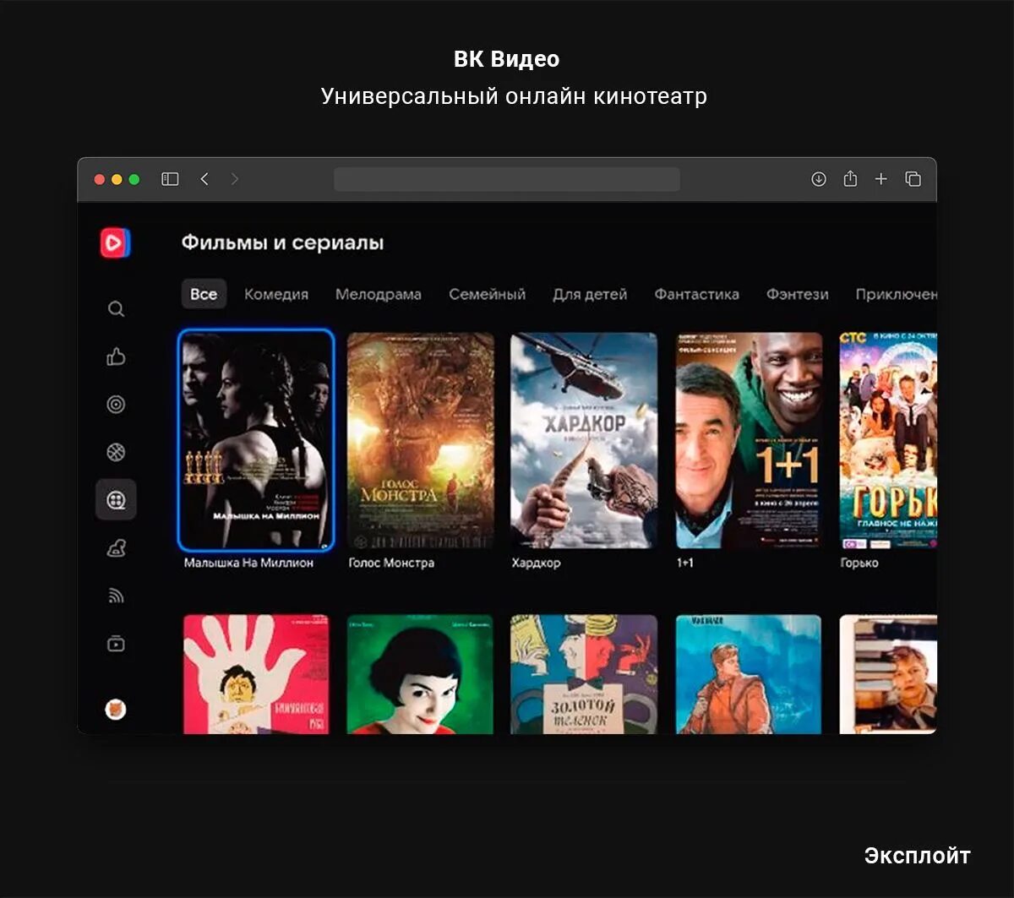Screen dimensions: 1014x898
Task: Select the film reel movies sidebar icon
Action: (117, 500)
